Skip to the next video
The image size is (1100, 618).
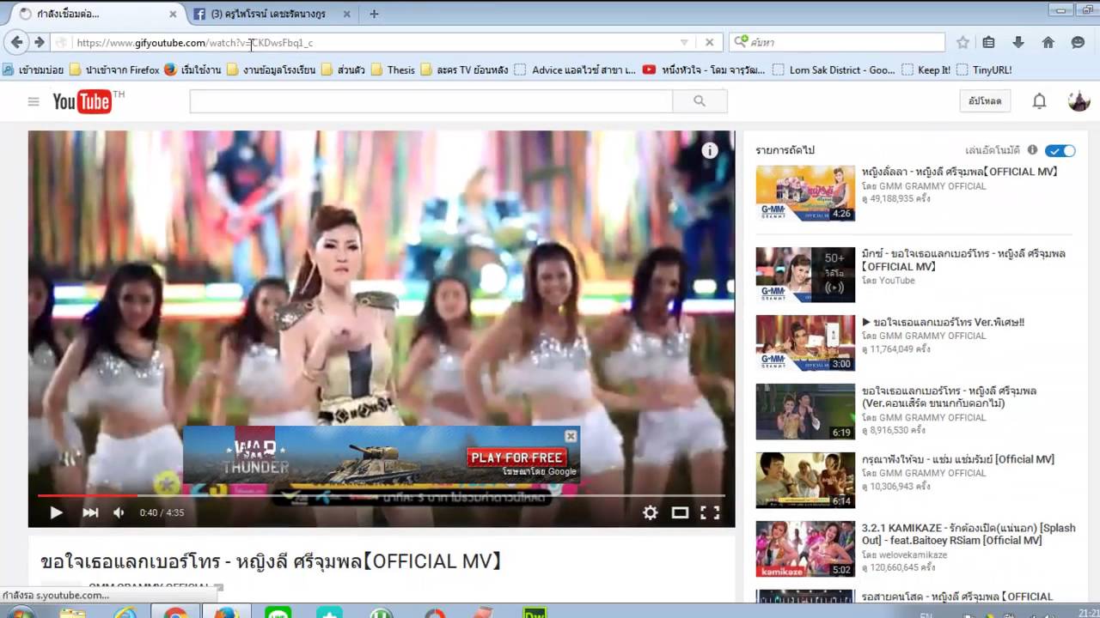pyautogui.click(x=90, y=512)
